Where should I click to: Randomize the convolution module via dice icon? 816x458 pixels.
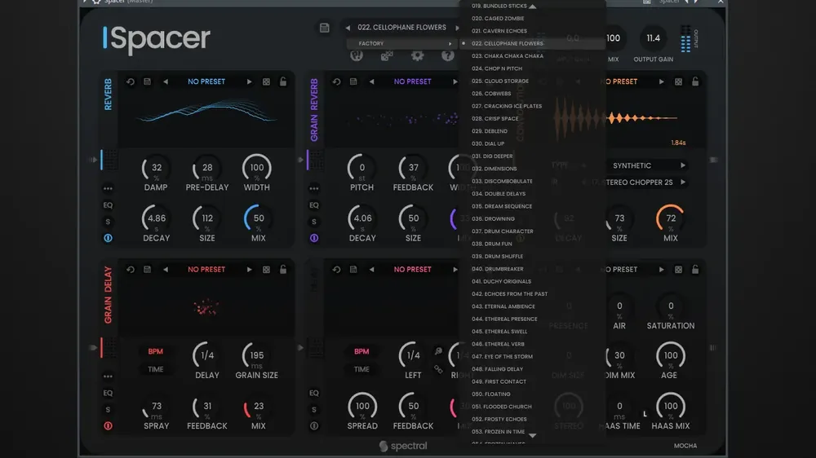[x=679, y=81]
